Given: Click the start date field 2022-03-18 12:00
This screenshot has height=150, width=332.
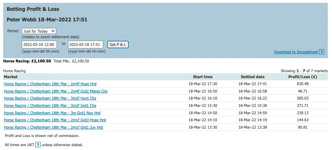Looking at the screenshot, I should [39, 45].
